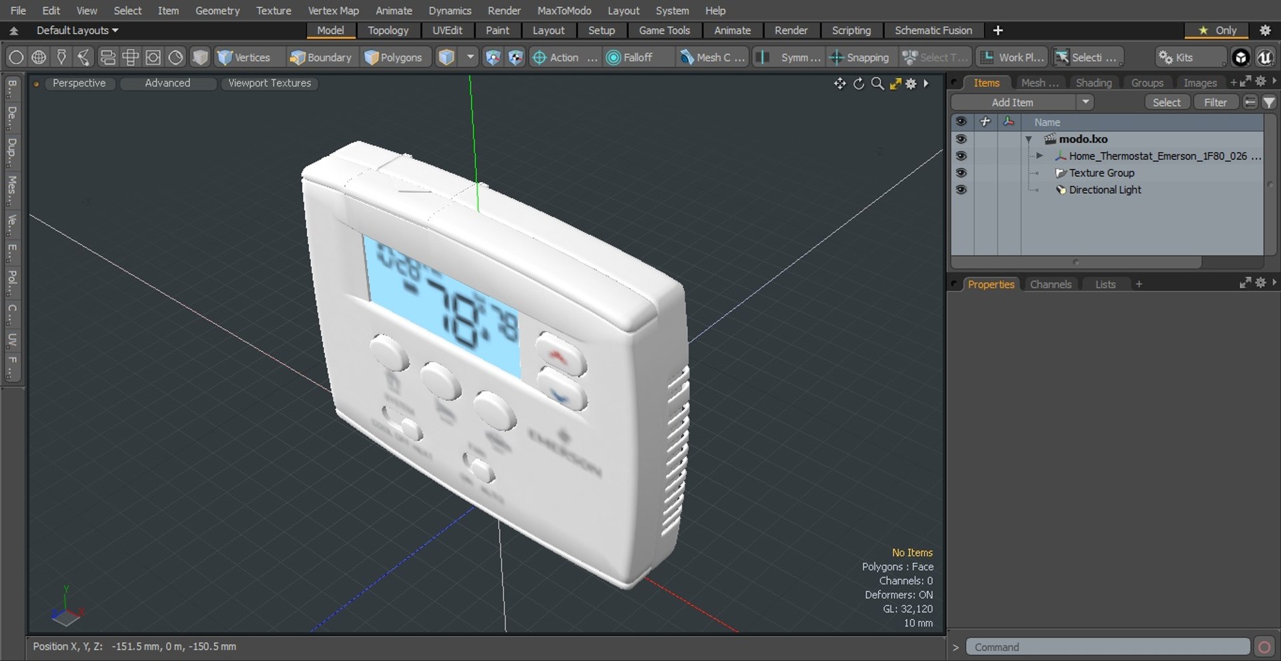This screenshot has width=1281, height=661.
Task: Open layout settings gear at top right
Action: tap(1265, 31)
